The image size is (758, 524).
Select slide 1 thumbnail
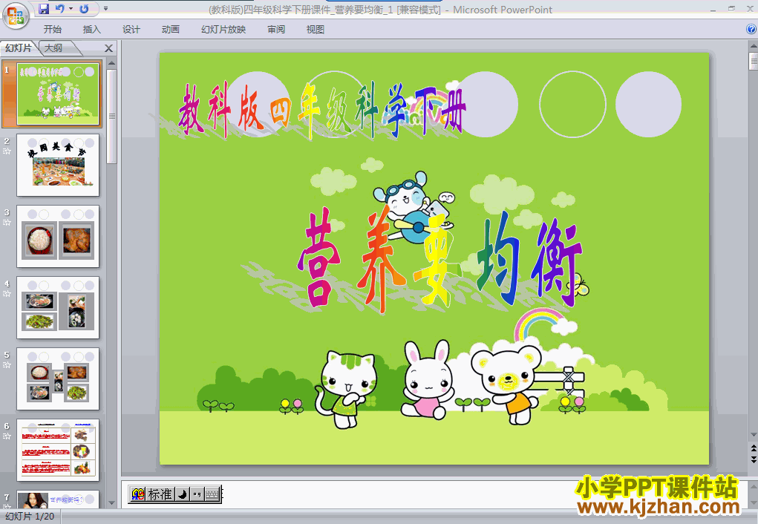[x=58, y=94]
